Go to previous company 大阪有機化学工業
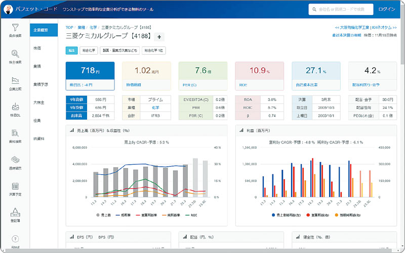 (x=352, y=27)
